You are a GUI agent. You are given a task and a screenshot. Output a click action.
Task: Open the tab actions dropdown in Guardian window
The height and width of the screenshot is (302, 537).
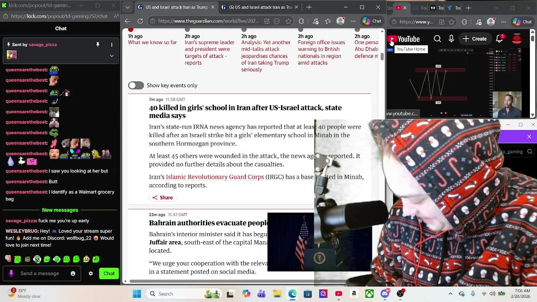(x=128, y=7)
